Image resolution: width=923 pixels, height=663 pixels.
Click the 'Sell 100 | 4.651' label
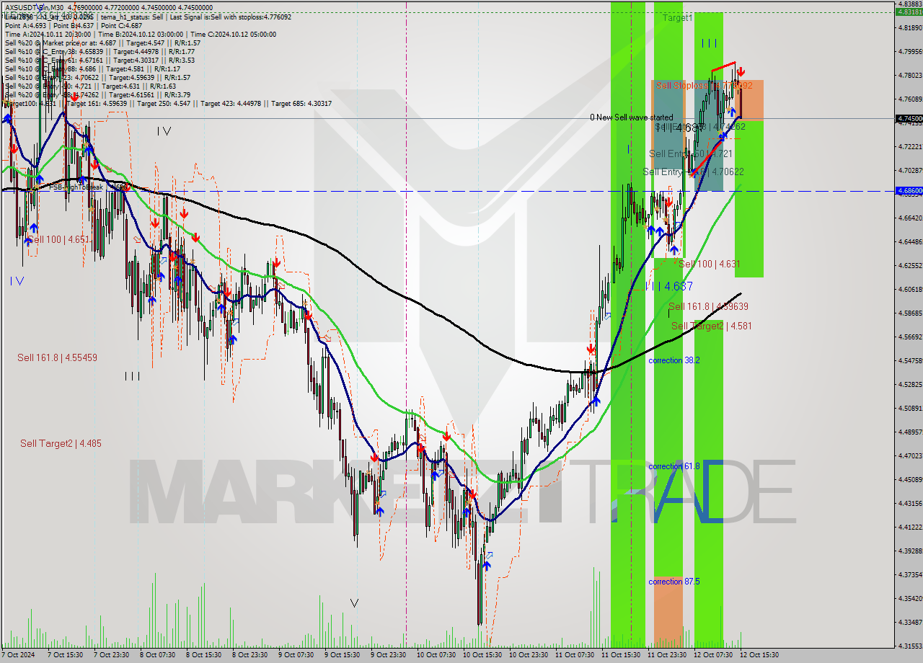tap(59, 239)
